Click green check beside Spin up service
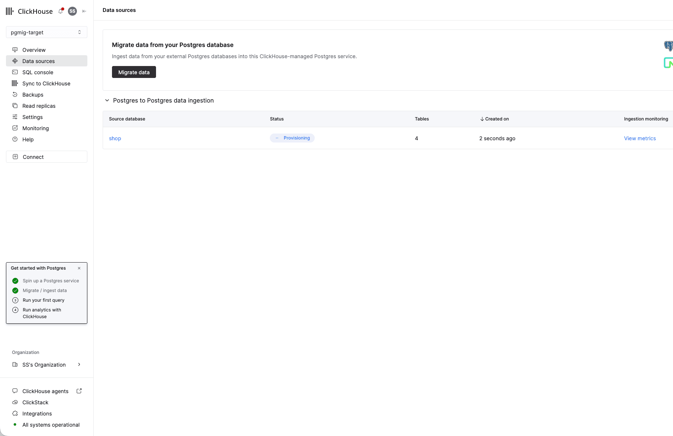The height and width of the screenshot is (436, 673). point(15,281)
